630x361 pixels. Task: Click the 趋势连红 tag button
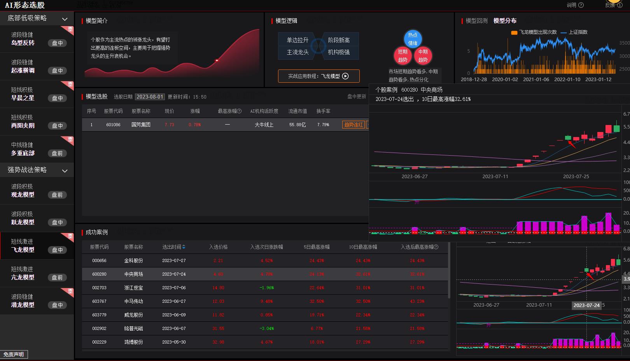[x=353, y=125]
